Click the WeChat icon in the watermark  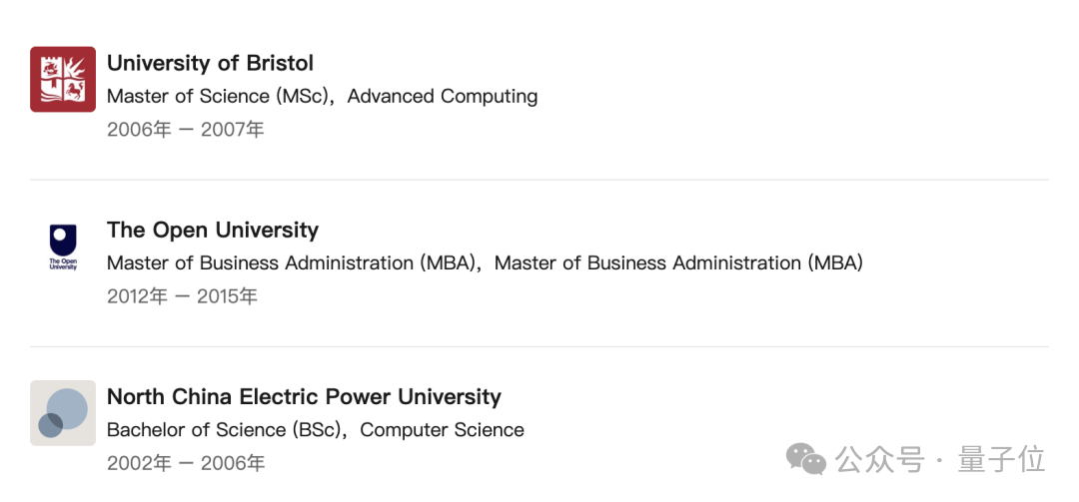(x=806, y=459)
